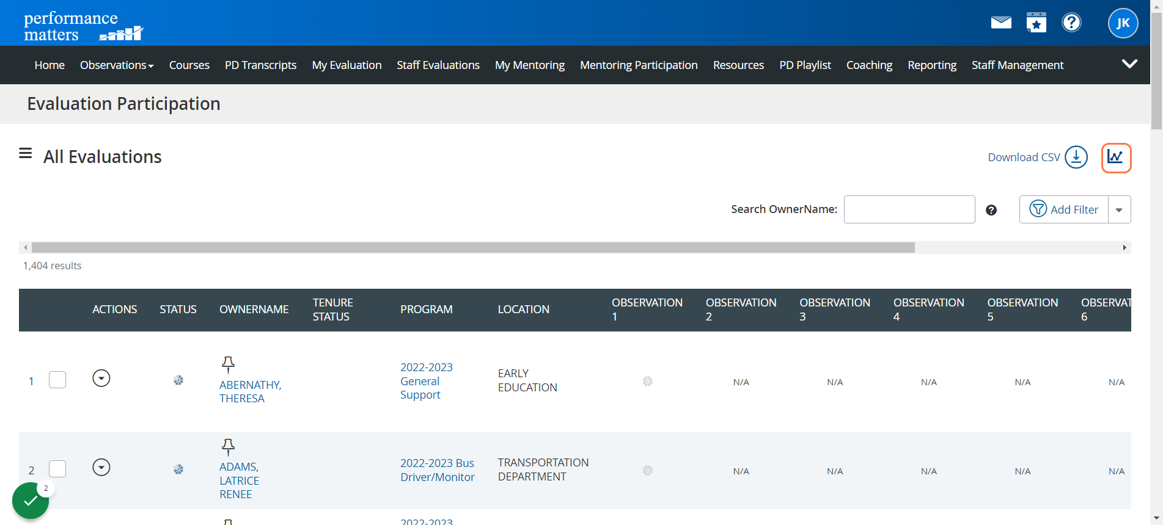This screenshot has height=525, width=1163.
Task: Sort by the LOCATION column header
Action: [524, 310]
